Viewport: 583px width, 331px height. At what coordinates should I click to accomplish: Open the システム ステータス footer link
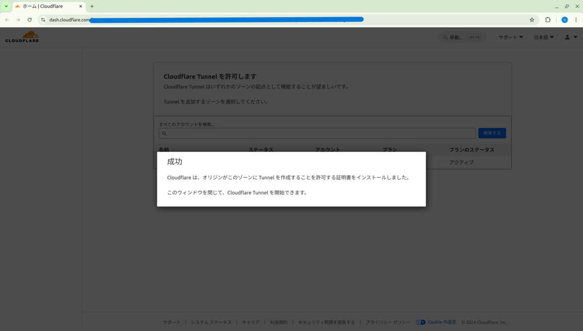pos(211,322)
